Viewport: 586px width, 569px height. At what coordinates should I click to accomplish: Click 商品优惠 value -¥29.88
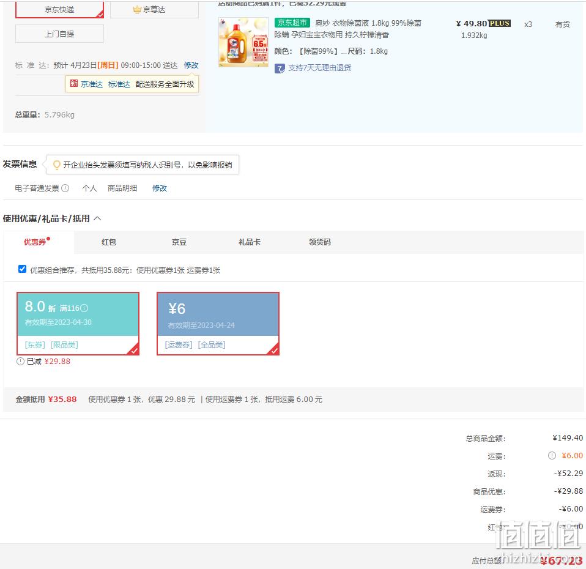(568, 491)
